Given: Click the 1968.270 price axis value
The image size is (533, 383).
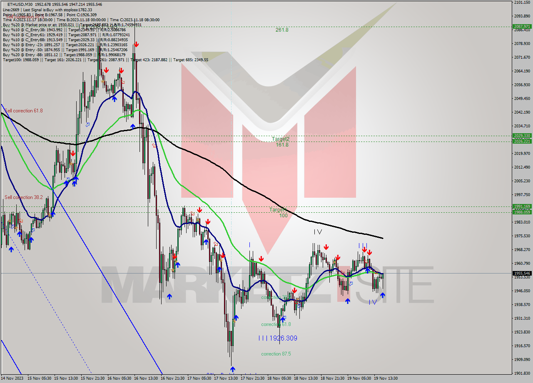Looking at the screenshot, I should [x=522, y=250].
